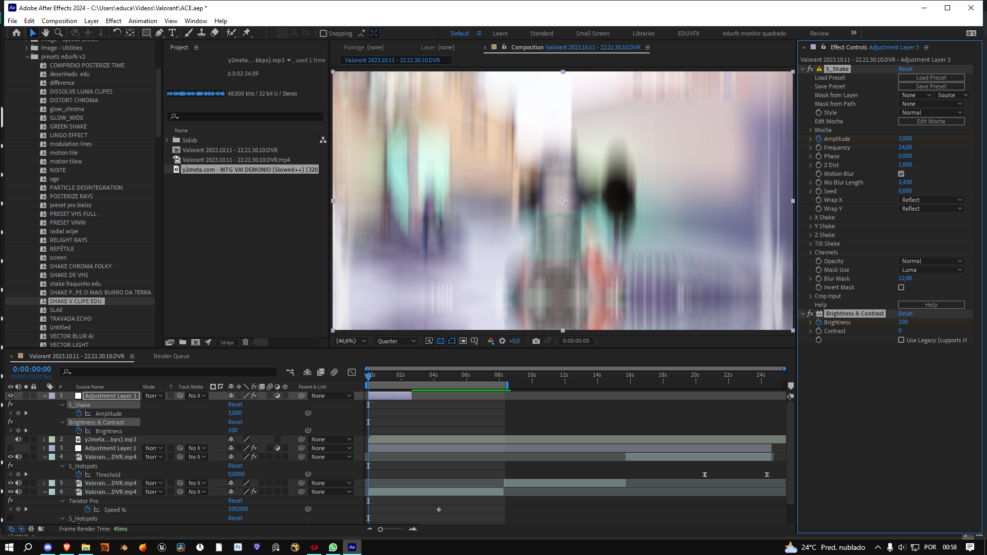Select the blue SHAKE V CLIPE EDU preset

76,301
